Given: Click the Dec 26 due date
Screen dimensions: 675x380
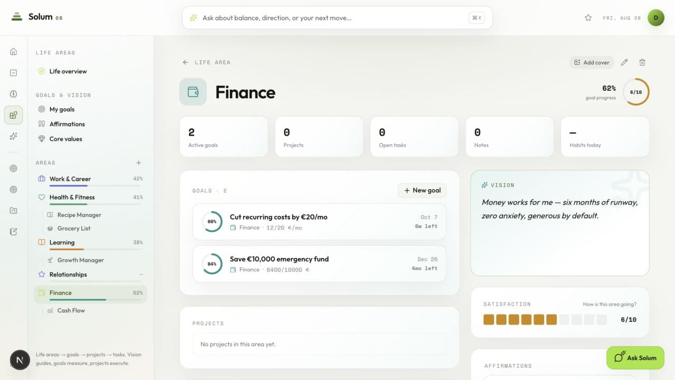Looking at the screenshot, I should coord(427,259).
